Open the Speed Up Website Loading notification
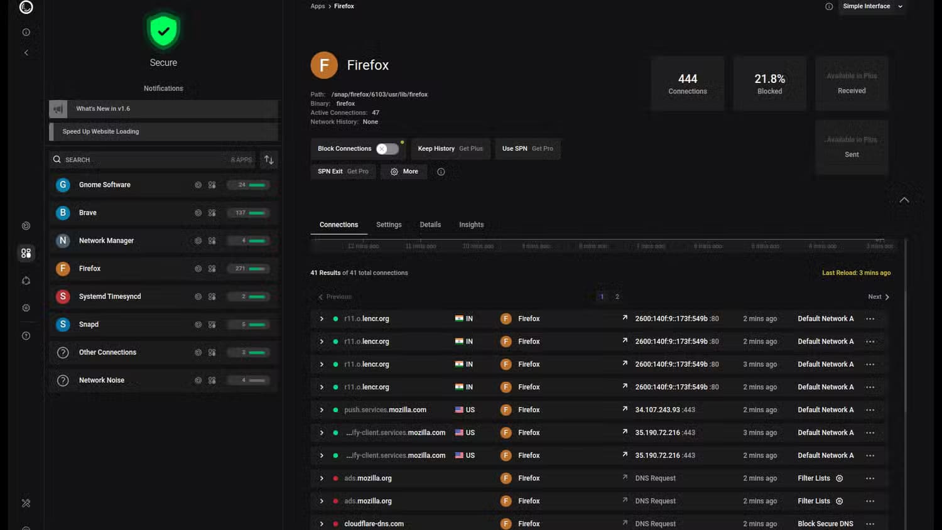 163,132
